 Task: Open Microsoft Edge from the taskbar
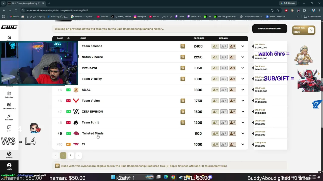click(166, 177)
